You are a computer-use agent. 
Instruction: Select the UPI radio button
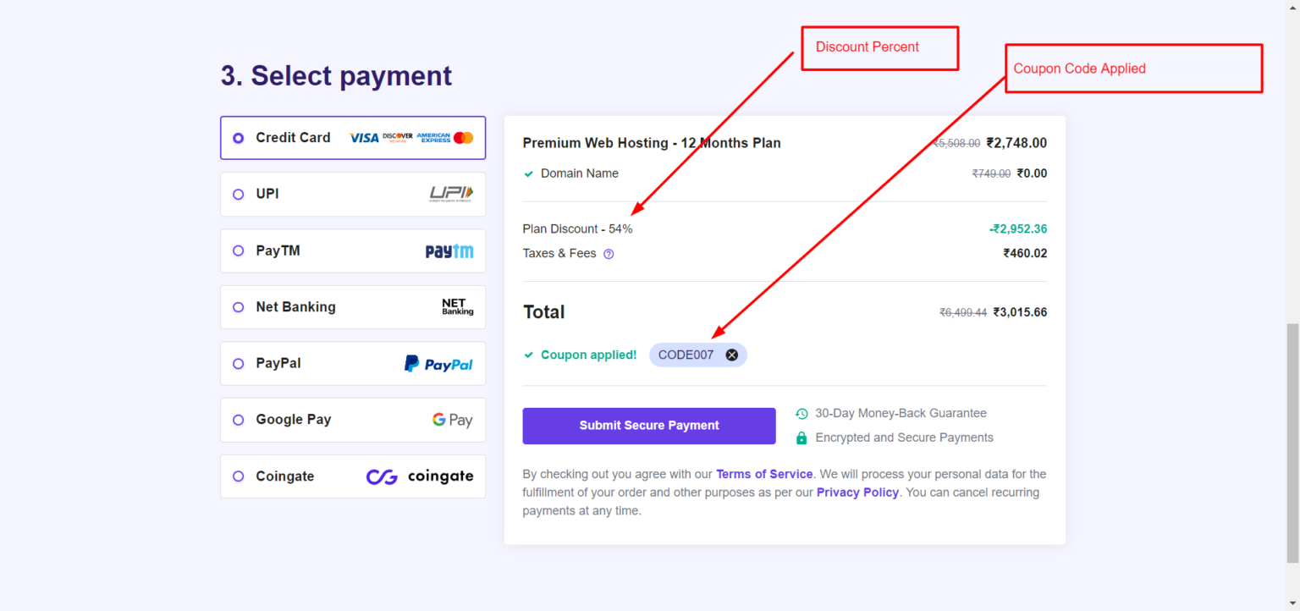click(x=238, y=195)
